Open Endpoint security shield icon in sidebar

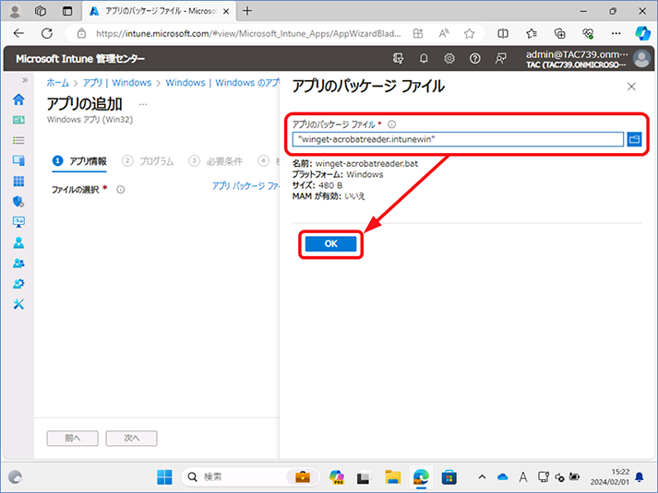(18, 202)
